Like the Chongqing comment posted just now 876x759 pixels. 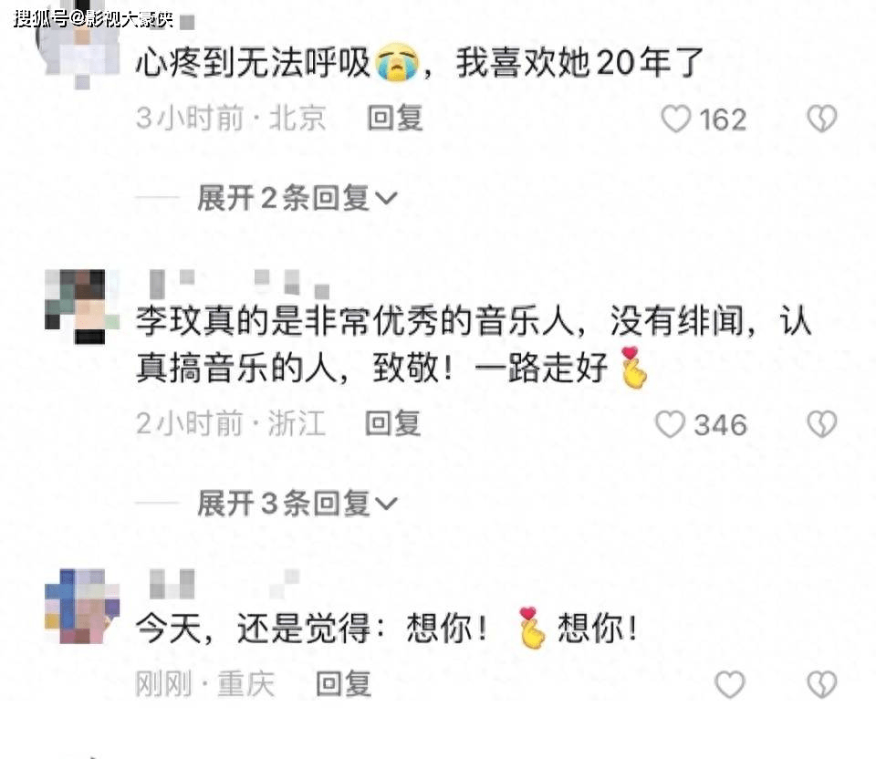730,685
